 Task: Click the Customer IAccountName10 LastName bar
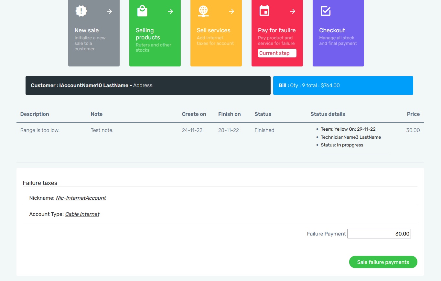pos(148,85)
